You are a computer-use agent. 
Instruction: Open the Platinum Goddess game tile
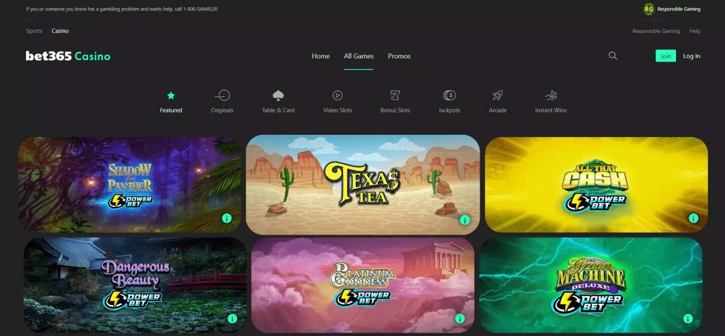[x=363, y=285]
